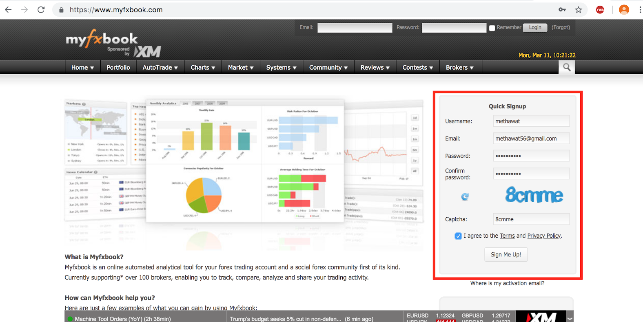Open the Chrome profile avatar

click(x=624, y=10)
